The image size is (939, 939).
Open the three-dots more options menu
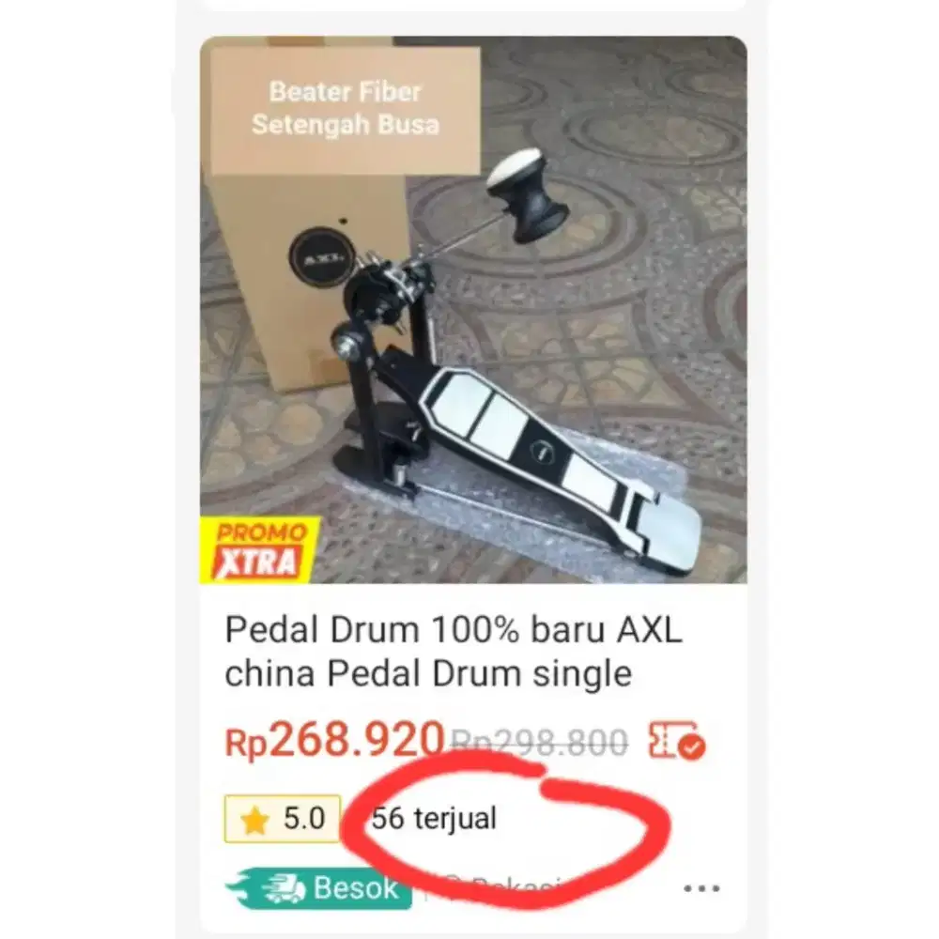click(x=701, y=888)
